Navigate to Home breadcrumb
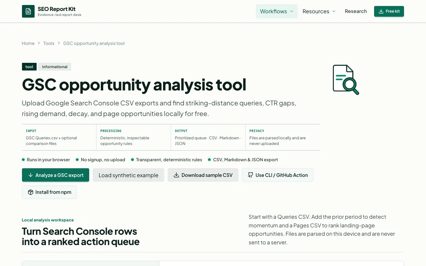 point(28,43)
